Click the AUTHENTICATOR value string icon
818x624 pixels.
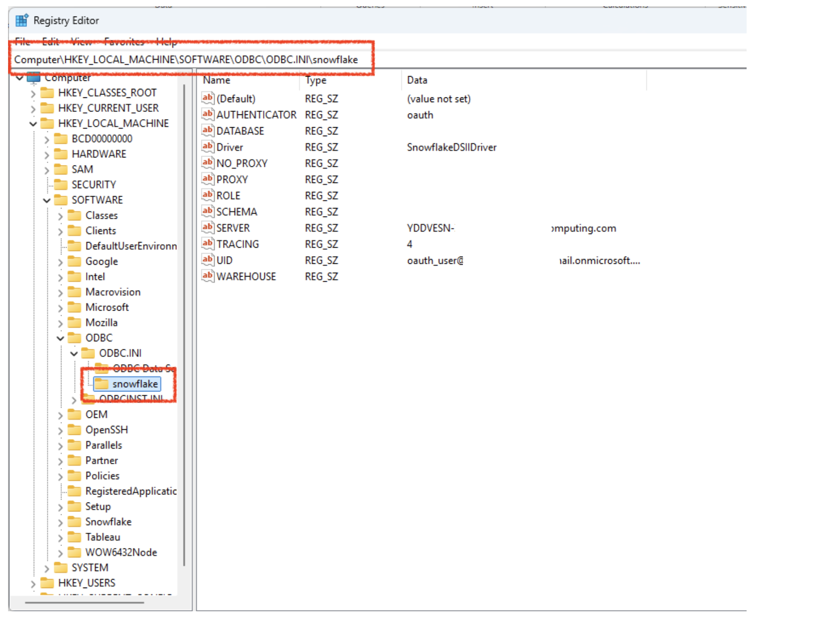208,114
